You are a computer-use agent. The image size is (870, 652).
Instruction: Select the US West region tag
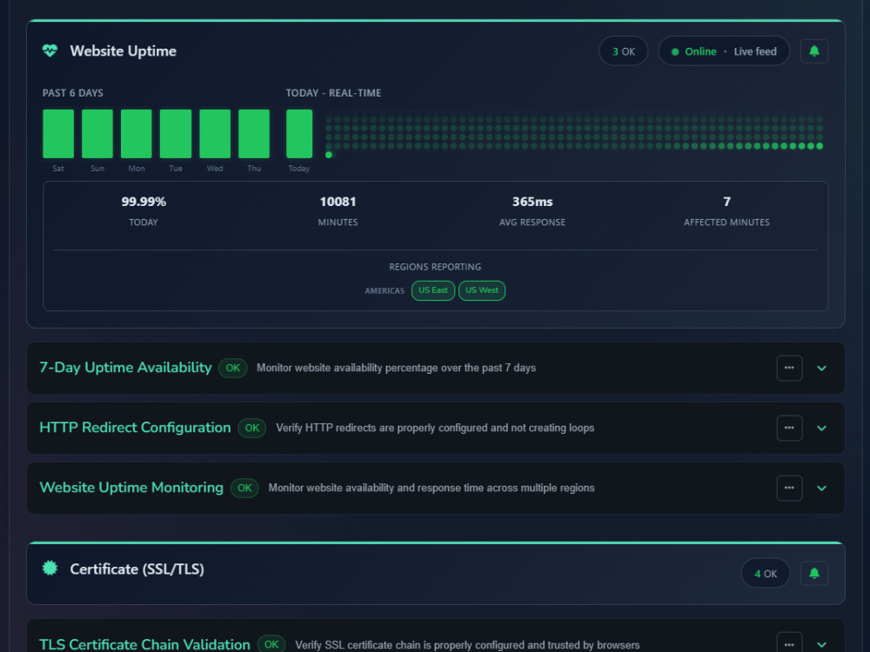pos(482,290)
